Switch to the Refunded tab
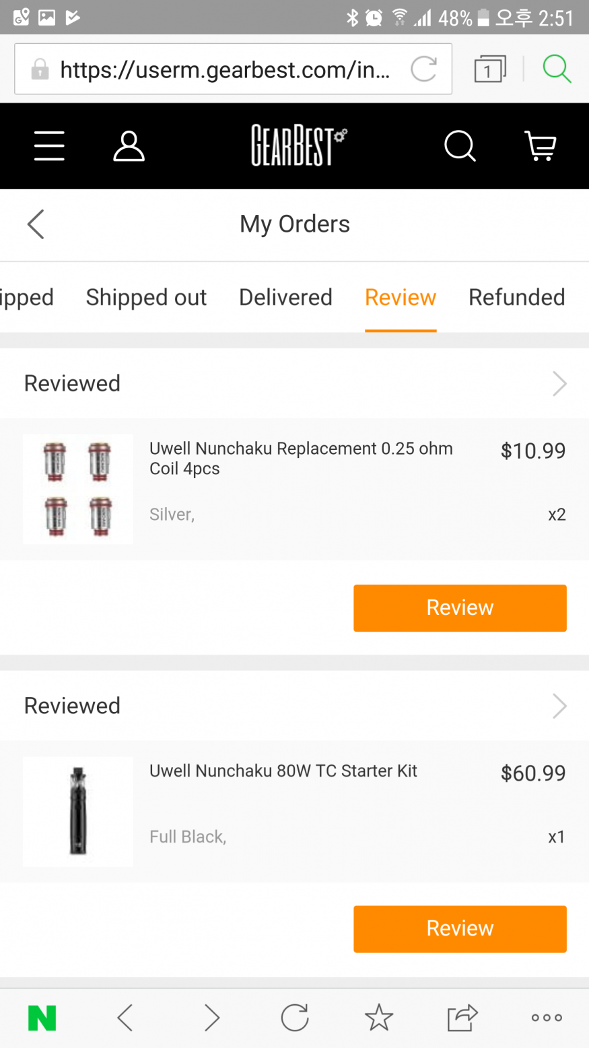Viewport: 589px width, 1048px height. 516,298
